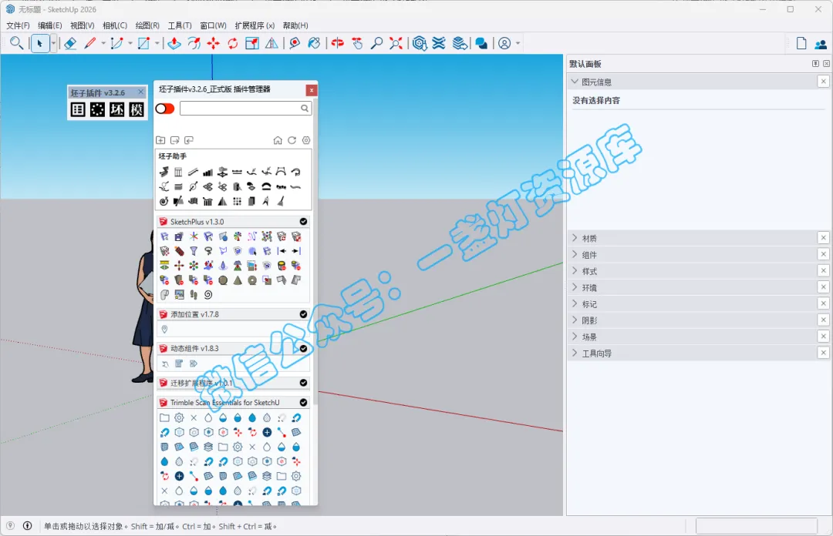Toggle 迁移扩展程序 enabled checkmark
The height and width of the screenshot is (536, 833).
pos(303,383)
